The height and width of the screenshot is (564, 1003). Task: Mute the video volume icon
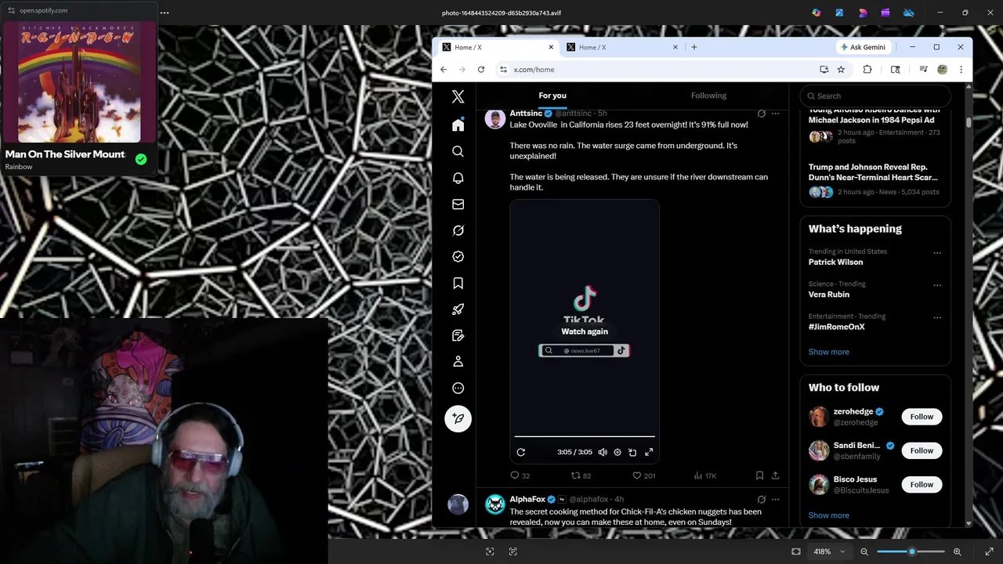(x=603, y=452)
